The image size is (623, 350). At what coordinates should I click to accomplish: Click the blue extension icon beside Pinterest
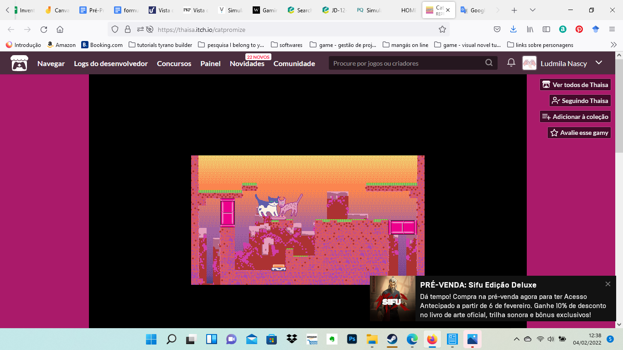596,29
